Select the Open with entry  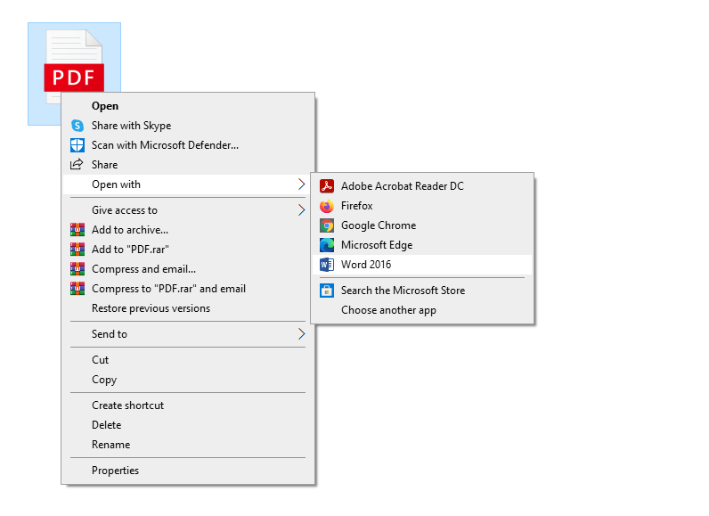[x=187, y=184]
